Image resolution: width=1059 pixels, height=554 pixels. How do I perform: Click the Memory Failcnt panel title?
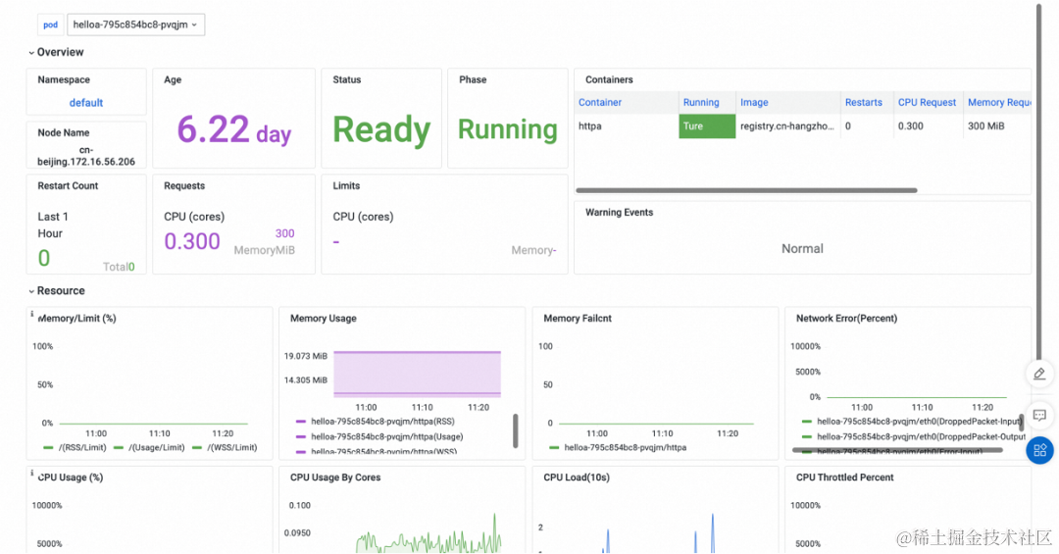(x=578, y=319)
